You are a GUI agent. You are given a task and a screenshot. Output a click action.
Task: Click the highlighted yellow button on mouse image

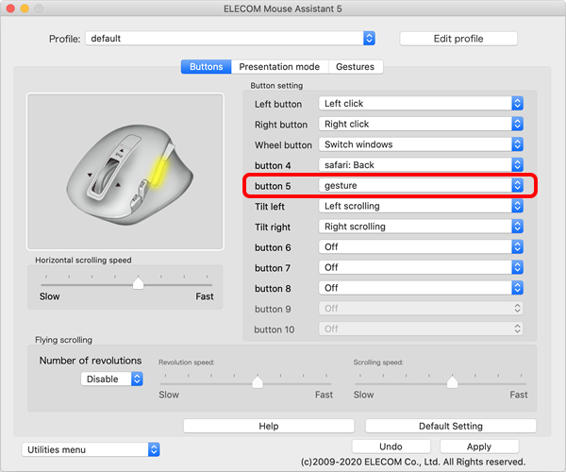click(158, 171)
